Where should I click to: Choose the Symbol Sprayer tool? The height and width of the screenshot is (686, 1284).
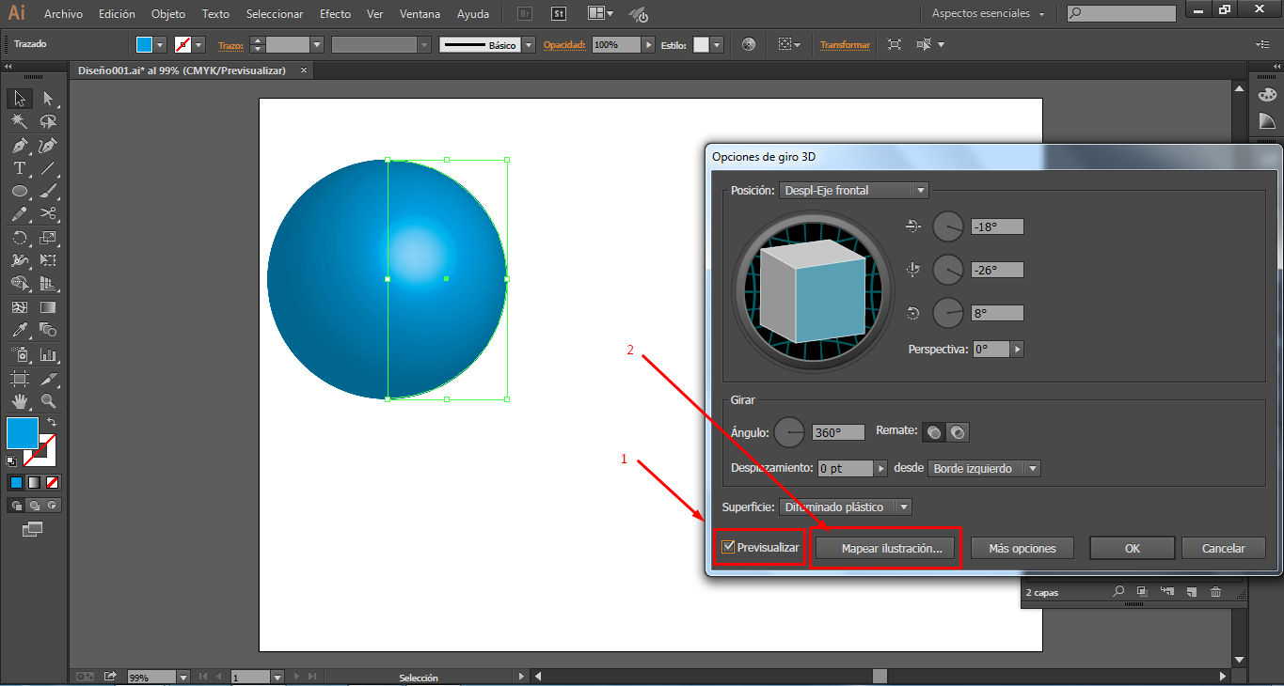pyautogui.click(x=19, y=354)
